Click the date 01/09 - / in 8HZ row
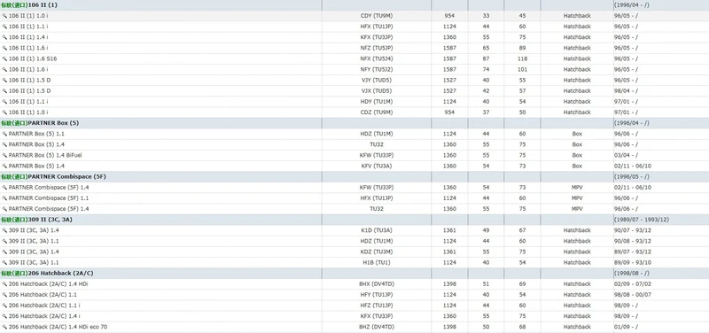This screenshot has width=709, height=333. 626,327
